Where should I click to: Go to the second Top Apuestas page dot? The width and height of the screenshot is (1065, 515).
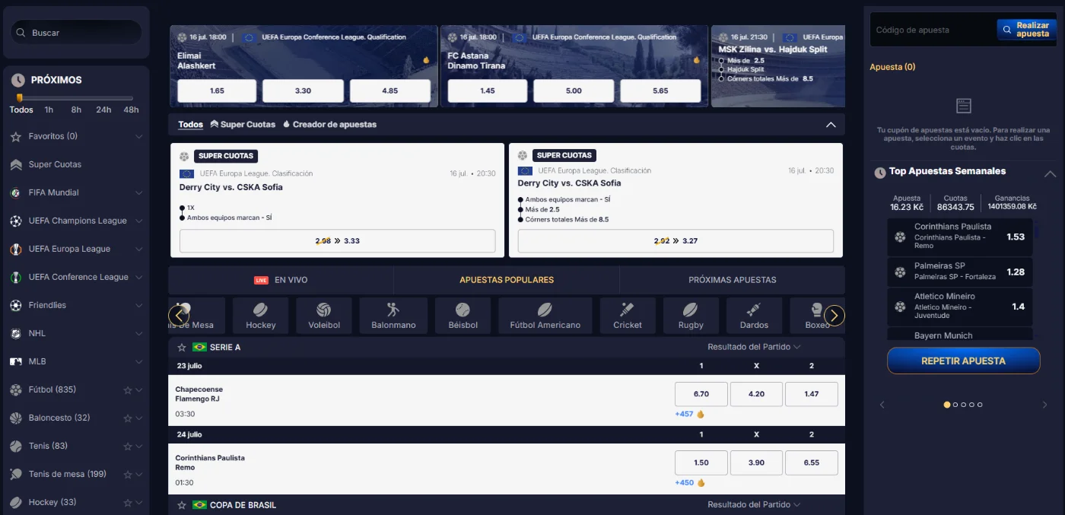tap(955, 405)
